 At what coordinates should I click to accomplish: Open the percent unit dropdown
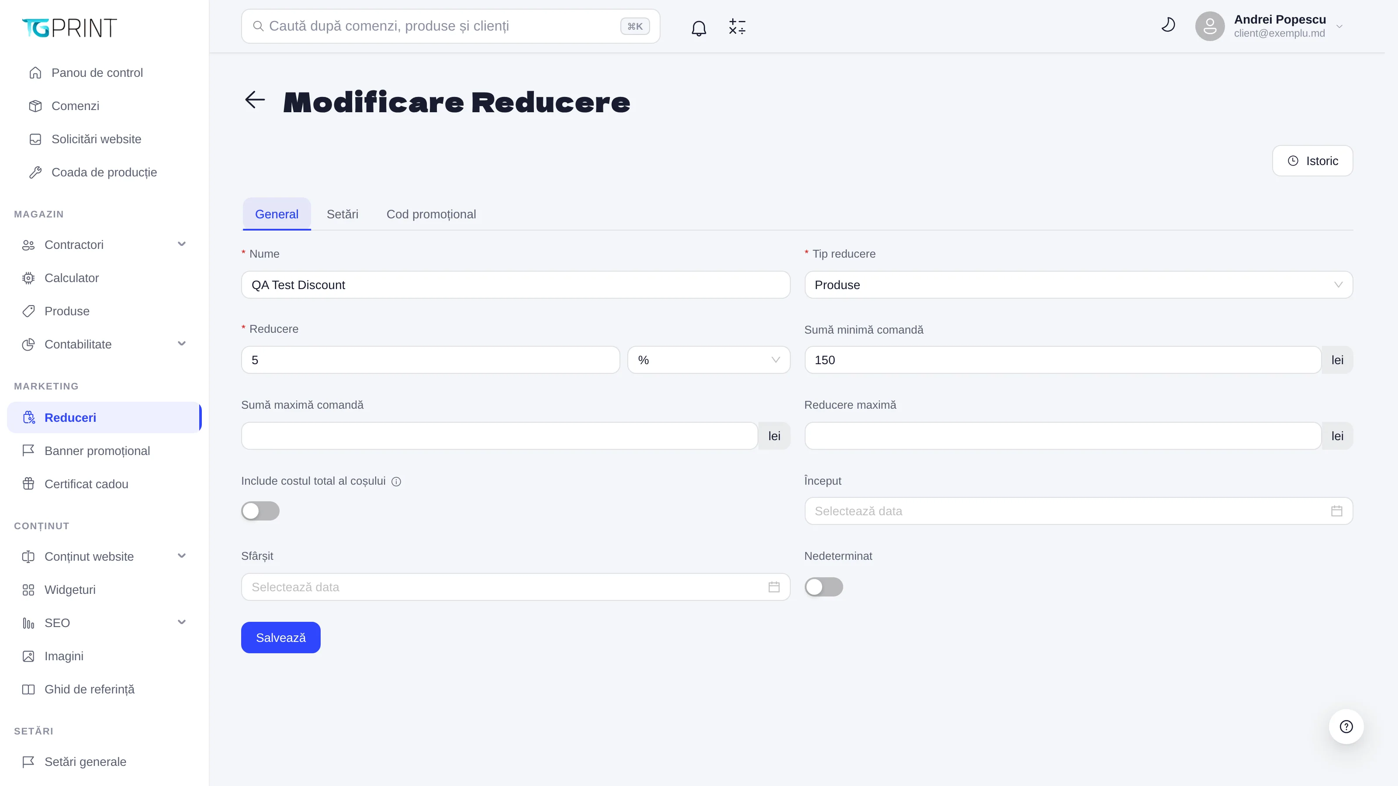click(x=709, y=360)
